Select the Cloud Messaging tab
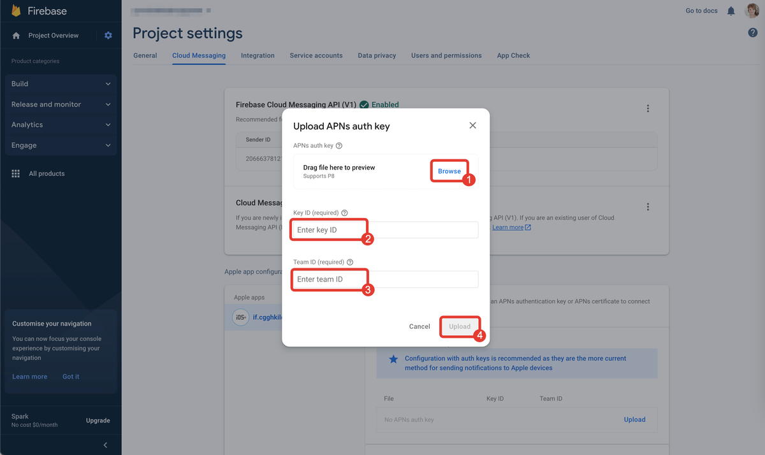 [x=199, y=55]
